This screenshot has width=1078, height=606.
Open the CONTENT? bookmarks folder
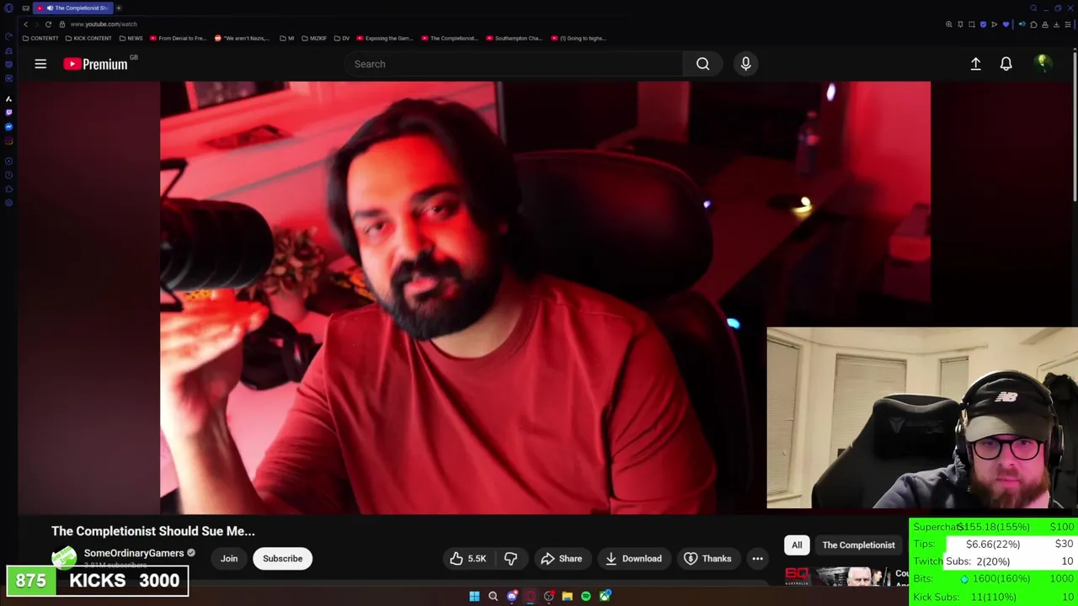[40, 38]
